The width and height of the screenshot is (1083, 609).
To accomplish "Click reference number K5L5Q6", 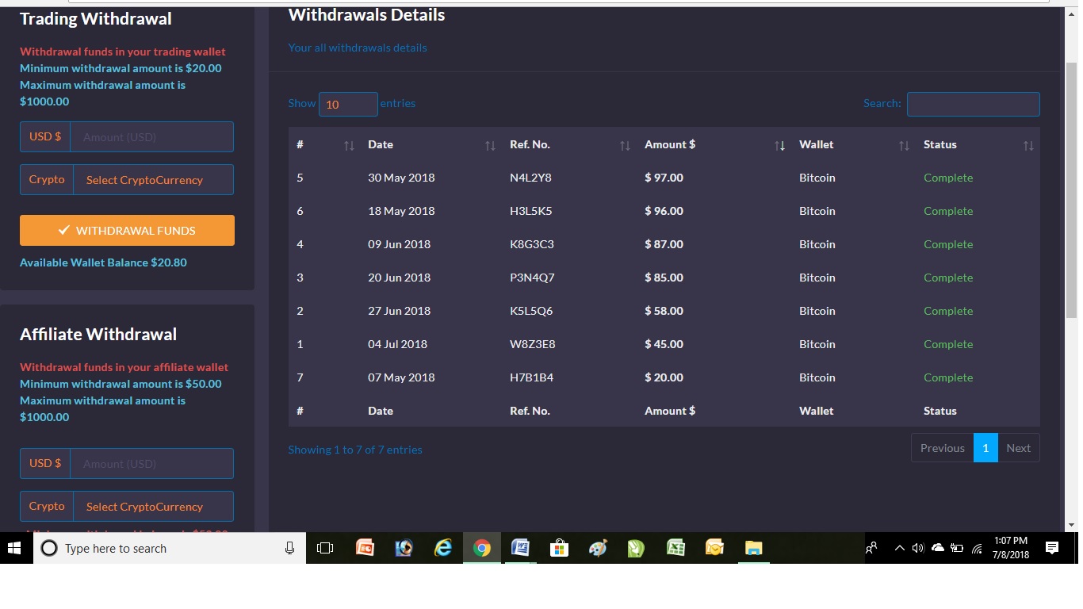I will (531, 311).
